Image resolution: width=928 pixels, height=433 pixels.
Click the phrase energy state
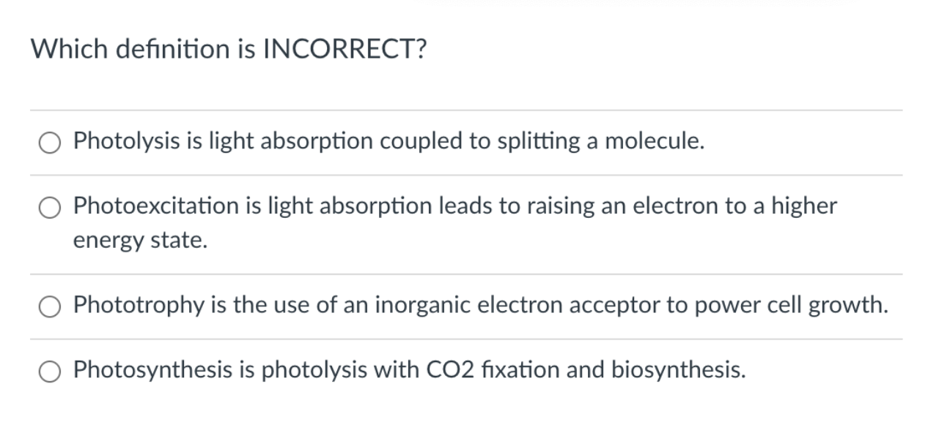141,241
